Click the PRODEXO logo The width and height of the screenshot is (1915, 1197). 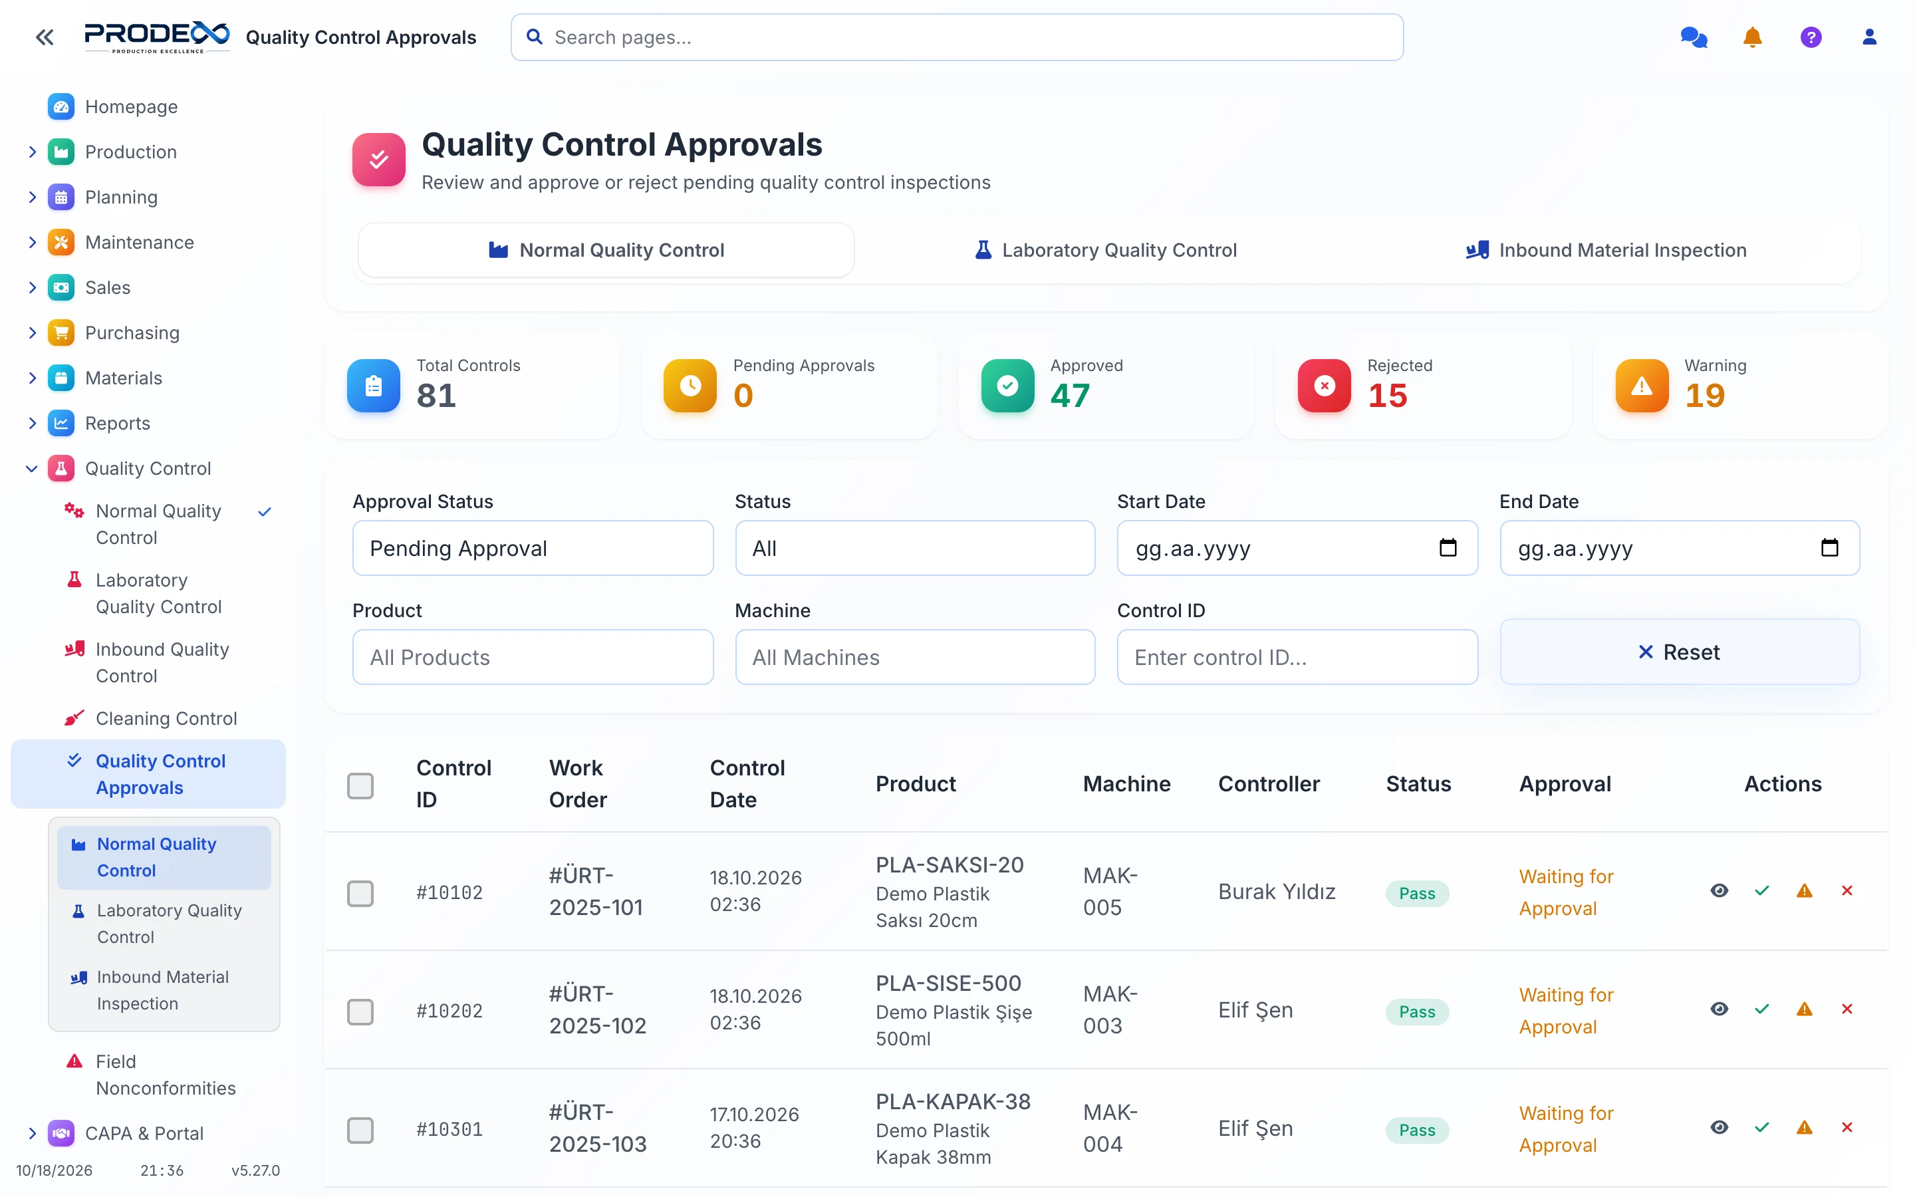point(157,37)
